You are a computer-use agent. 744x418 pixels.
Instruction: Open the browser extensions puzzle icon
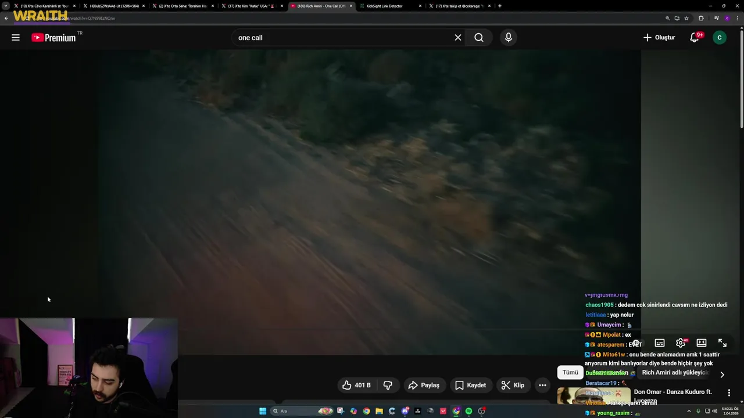tap(701, 18)
